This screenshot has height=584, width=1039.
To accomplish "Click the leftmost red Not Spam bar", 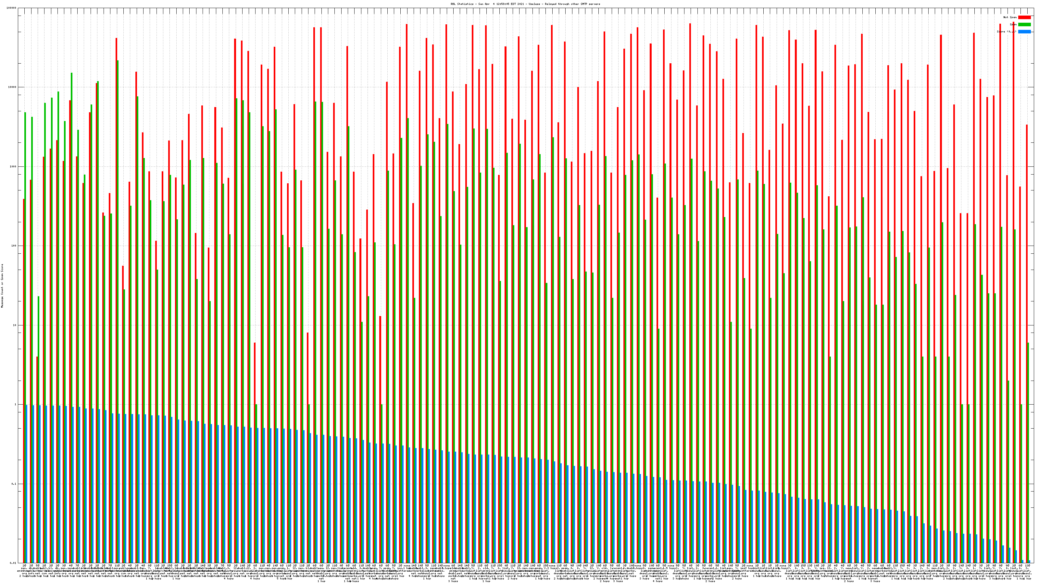I will coord(24,363).
